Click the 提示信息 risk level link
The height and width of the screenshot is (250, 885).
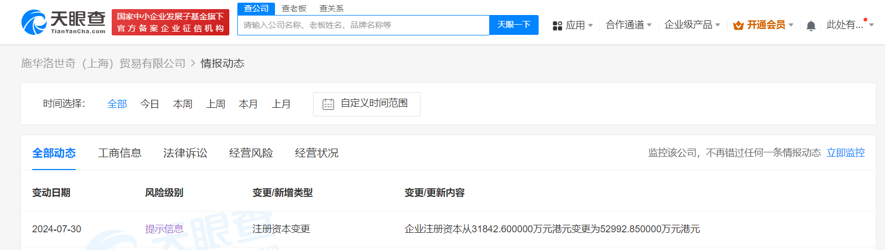(164, 229)
